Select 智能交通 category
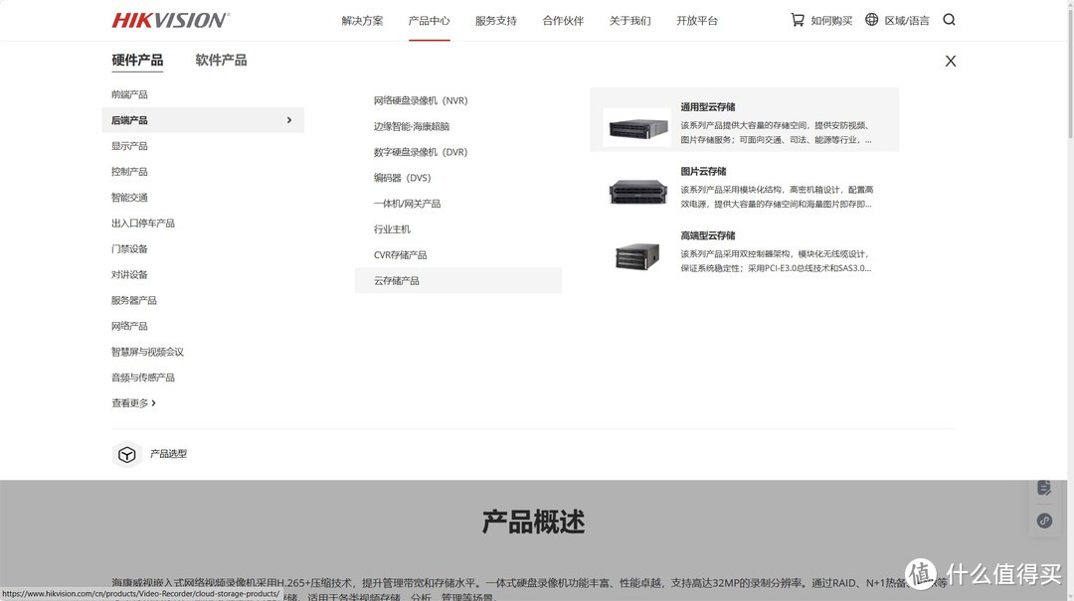Screen dimensions: 1074x601 click(x=129, y=197)
